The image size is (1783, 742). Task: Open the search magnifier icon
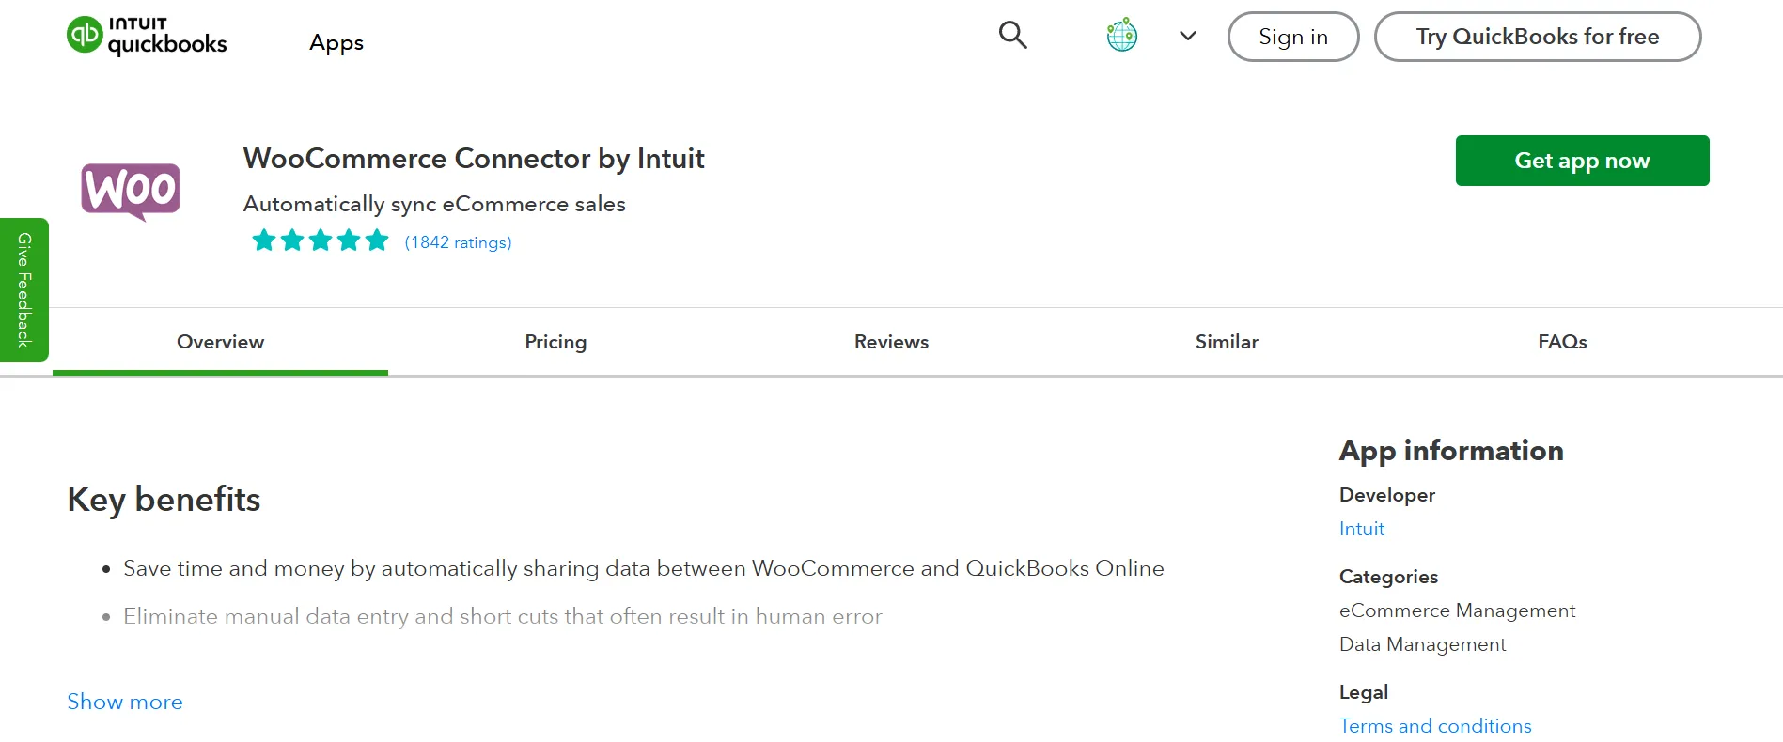coord(1012,35)
